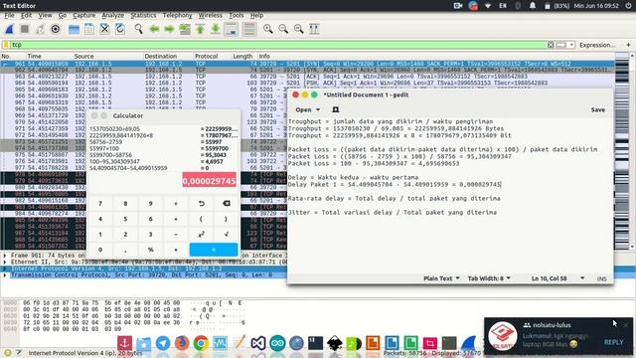Open expert information status bar icon
The image size is (636, 358).
pyautogui.click(x=8, y=353)
